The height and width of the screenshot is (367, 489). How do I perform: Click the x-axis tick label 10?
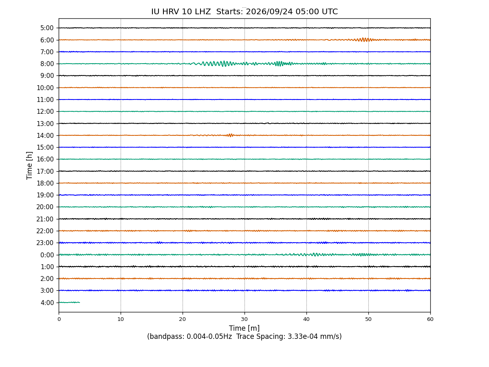tap(121, 319)
